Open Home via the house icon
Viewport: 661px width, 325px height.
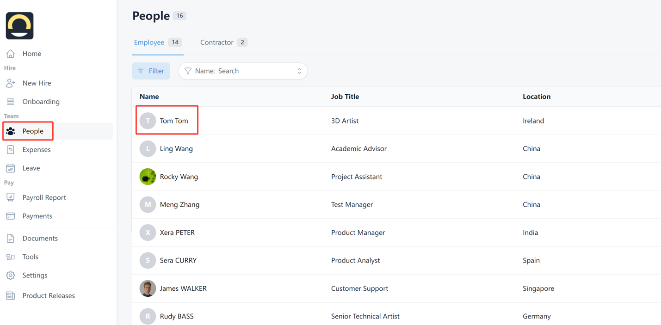[11, 54]
